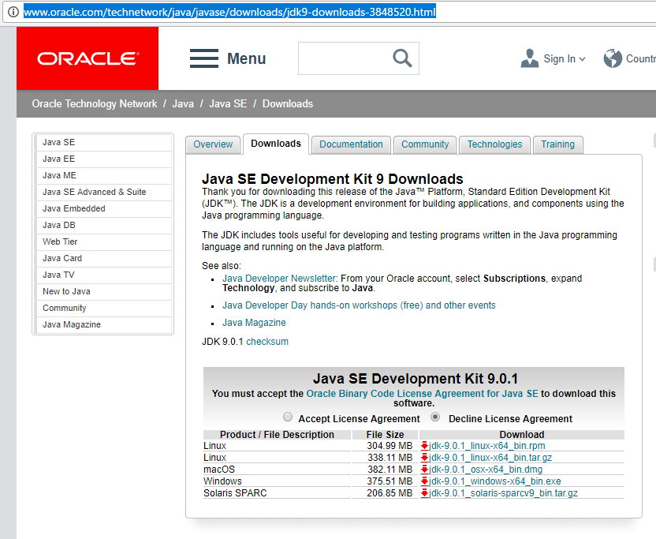
Task: Download jdk-9.0.1_osx-x64_bin.dmg
Action: click(486, 469)
